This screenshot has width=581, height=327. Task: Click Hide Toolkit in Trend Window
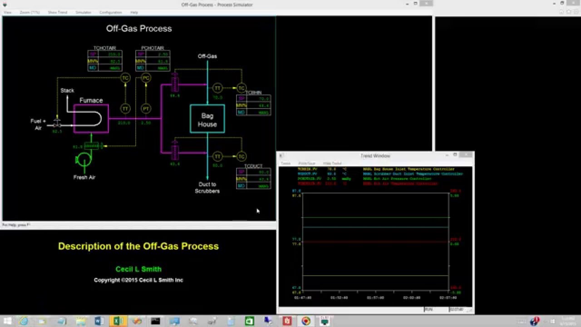(x=332, y=163)
